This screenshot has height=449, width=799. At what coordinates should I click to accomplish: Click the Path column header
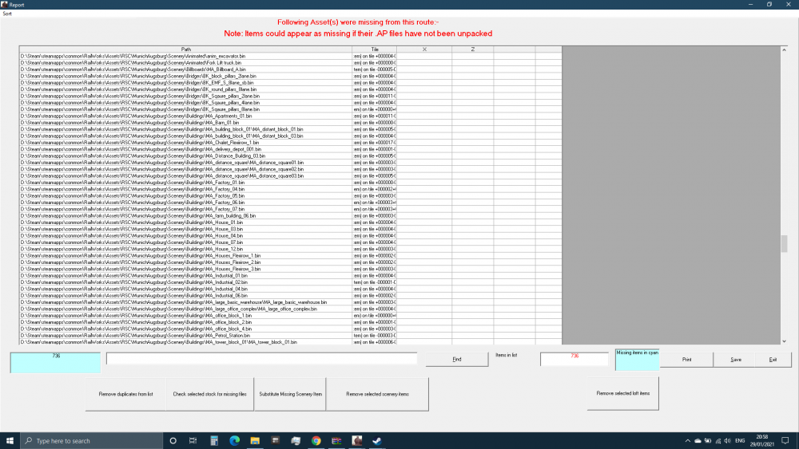[x=185, y=49]
